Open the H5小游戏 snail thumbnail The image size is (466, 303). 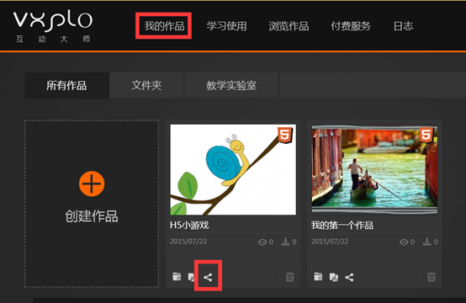click(233, 169)
